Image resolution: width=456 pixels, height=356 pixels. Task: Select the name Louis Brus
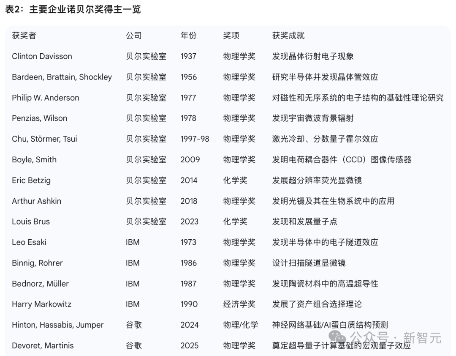point(31,222)
